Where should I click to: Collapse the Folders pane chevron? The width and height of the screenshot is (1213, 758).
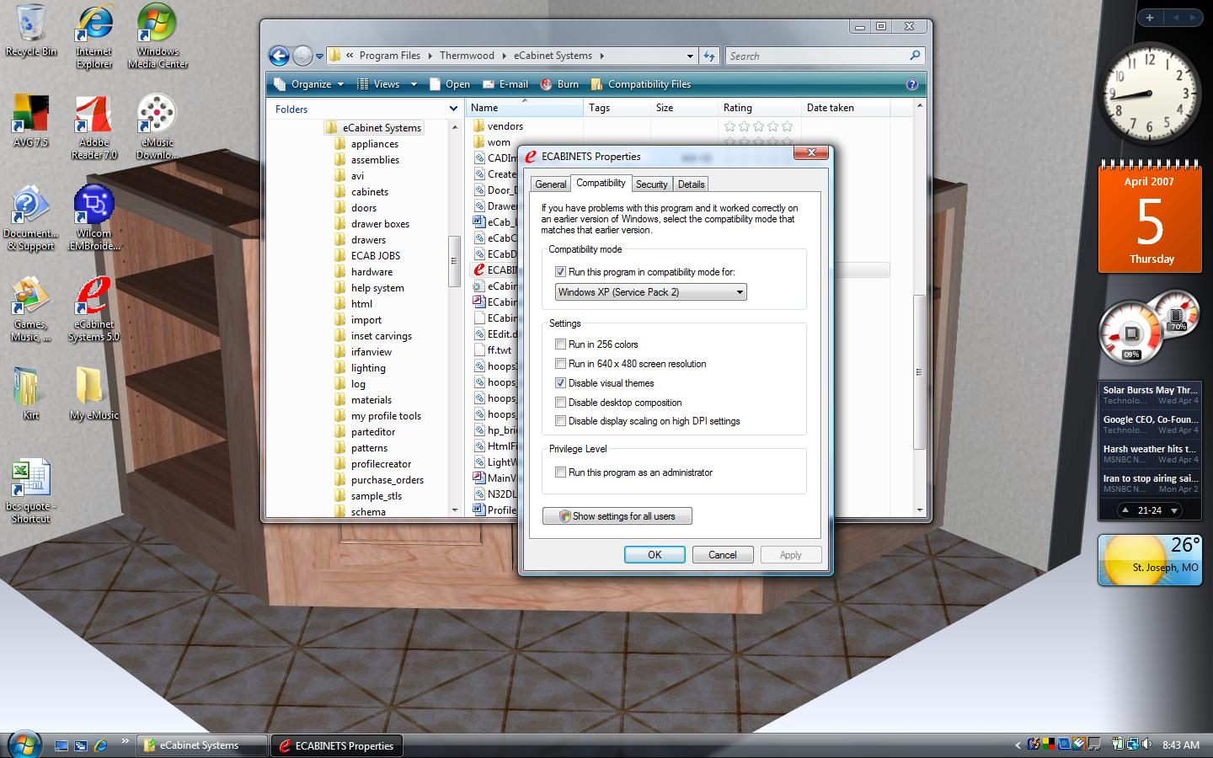[x=453, y=109]
